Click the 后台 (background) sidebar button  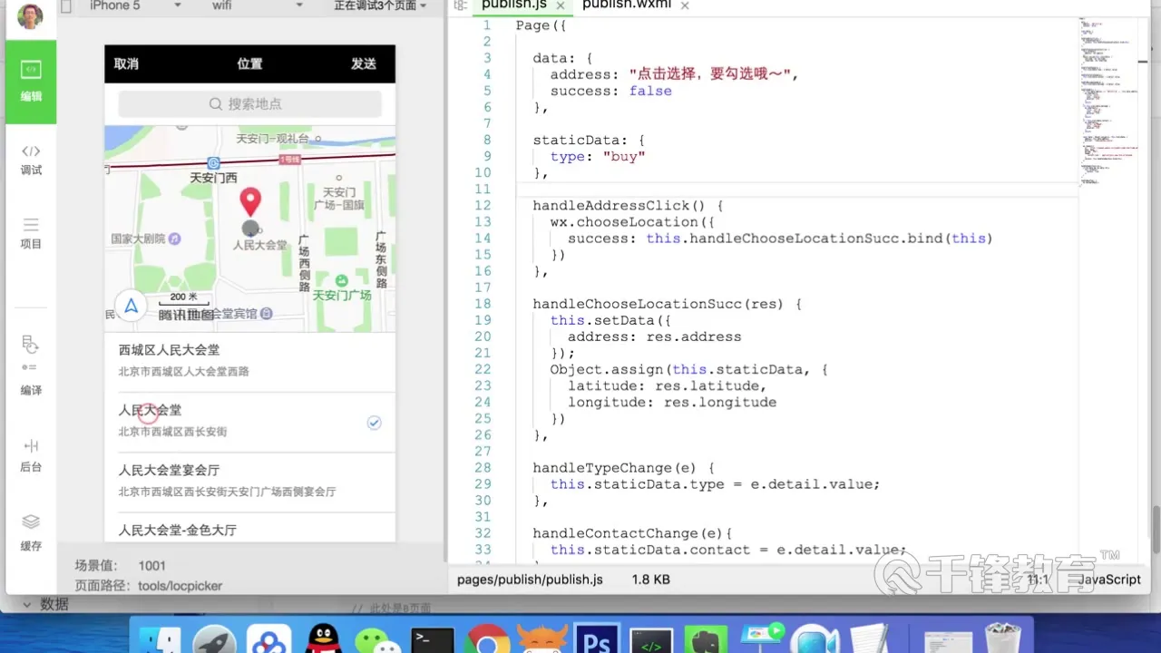(x=31, y=455)
